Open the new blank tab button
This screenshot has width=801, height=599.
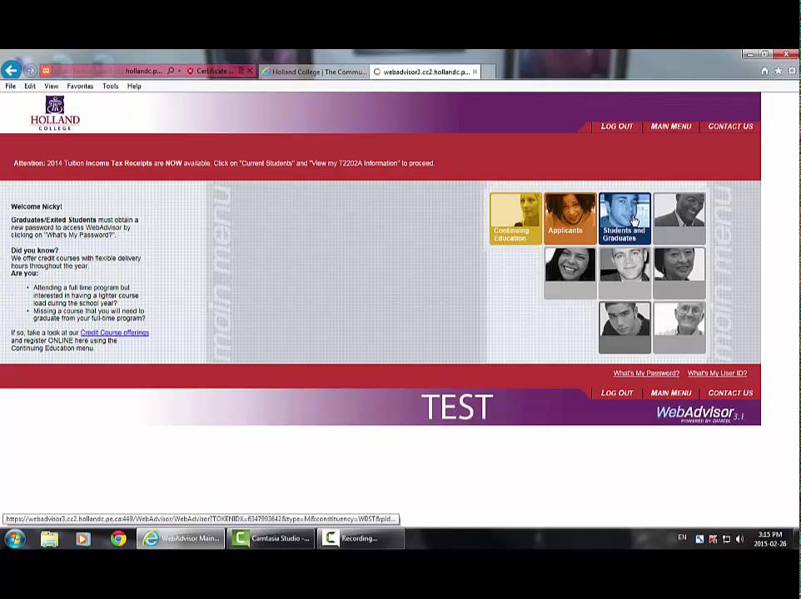click(488, 72)
